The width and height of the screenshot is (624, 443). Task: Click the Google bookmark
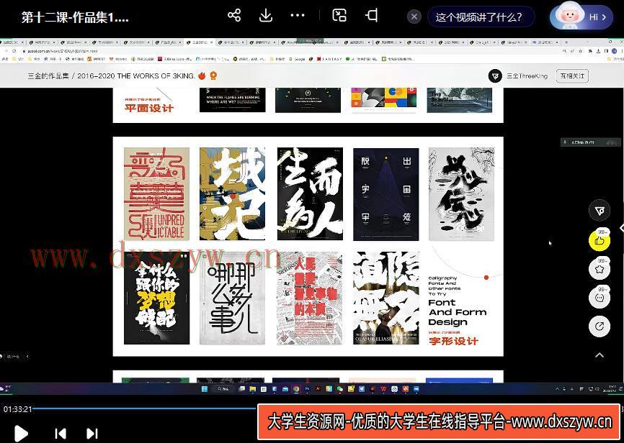coord(296,59)
